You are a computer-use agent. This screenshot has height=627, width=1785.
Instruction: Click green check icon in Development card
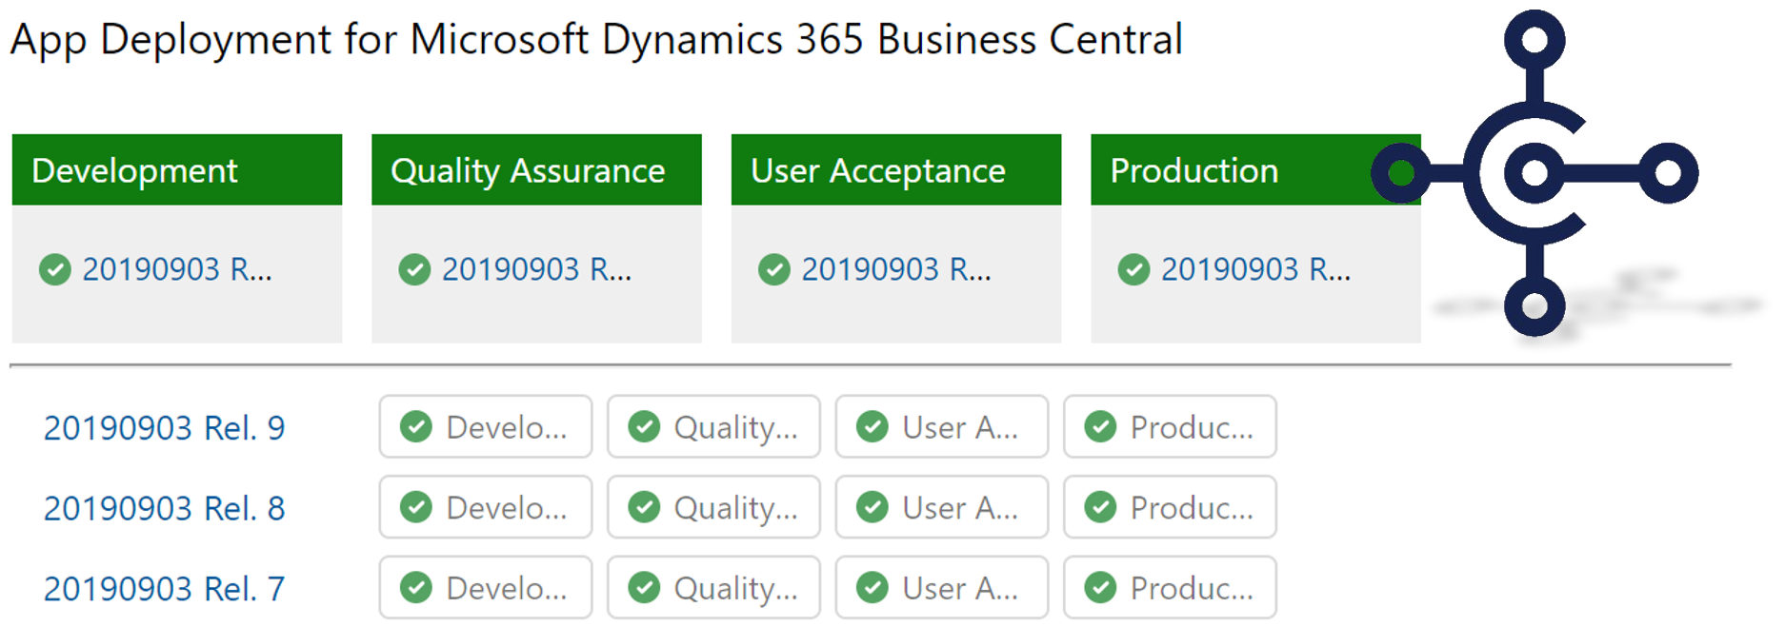pos(55,270)
